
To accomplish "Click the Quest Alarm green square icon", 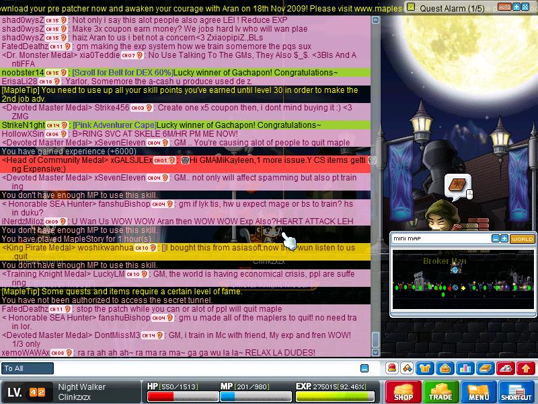I will (411, 7).
